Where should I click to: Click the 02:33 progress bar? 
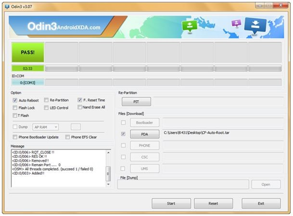pyautogui.click(x=28, y=68)
